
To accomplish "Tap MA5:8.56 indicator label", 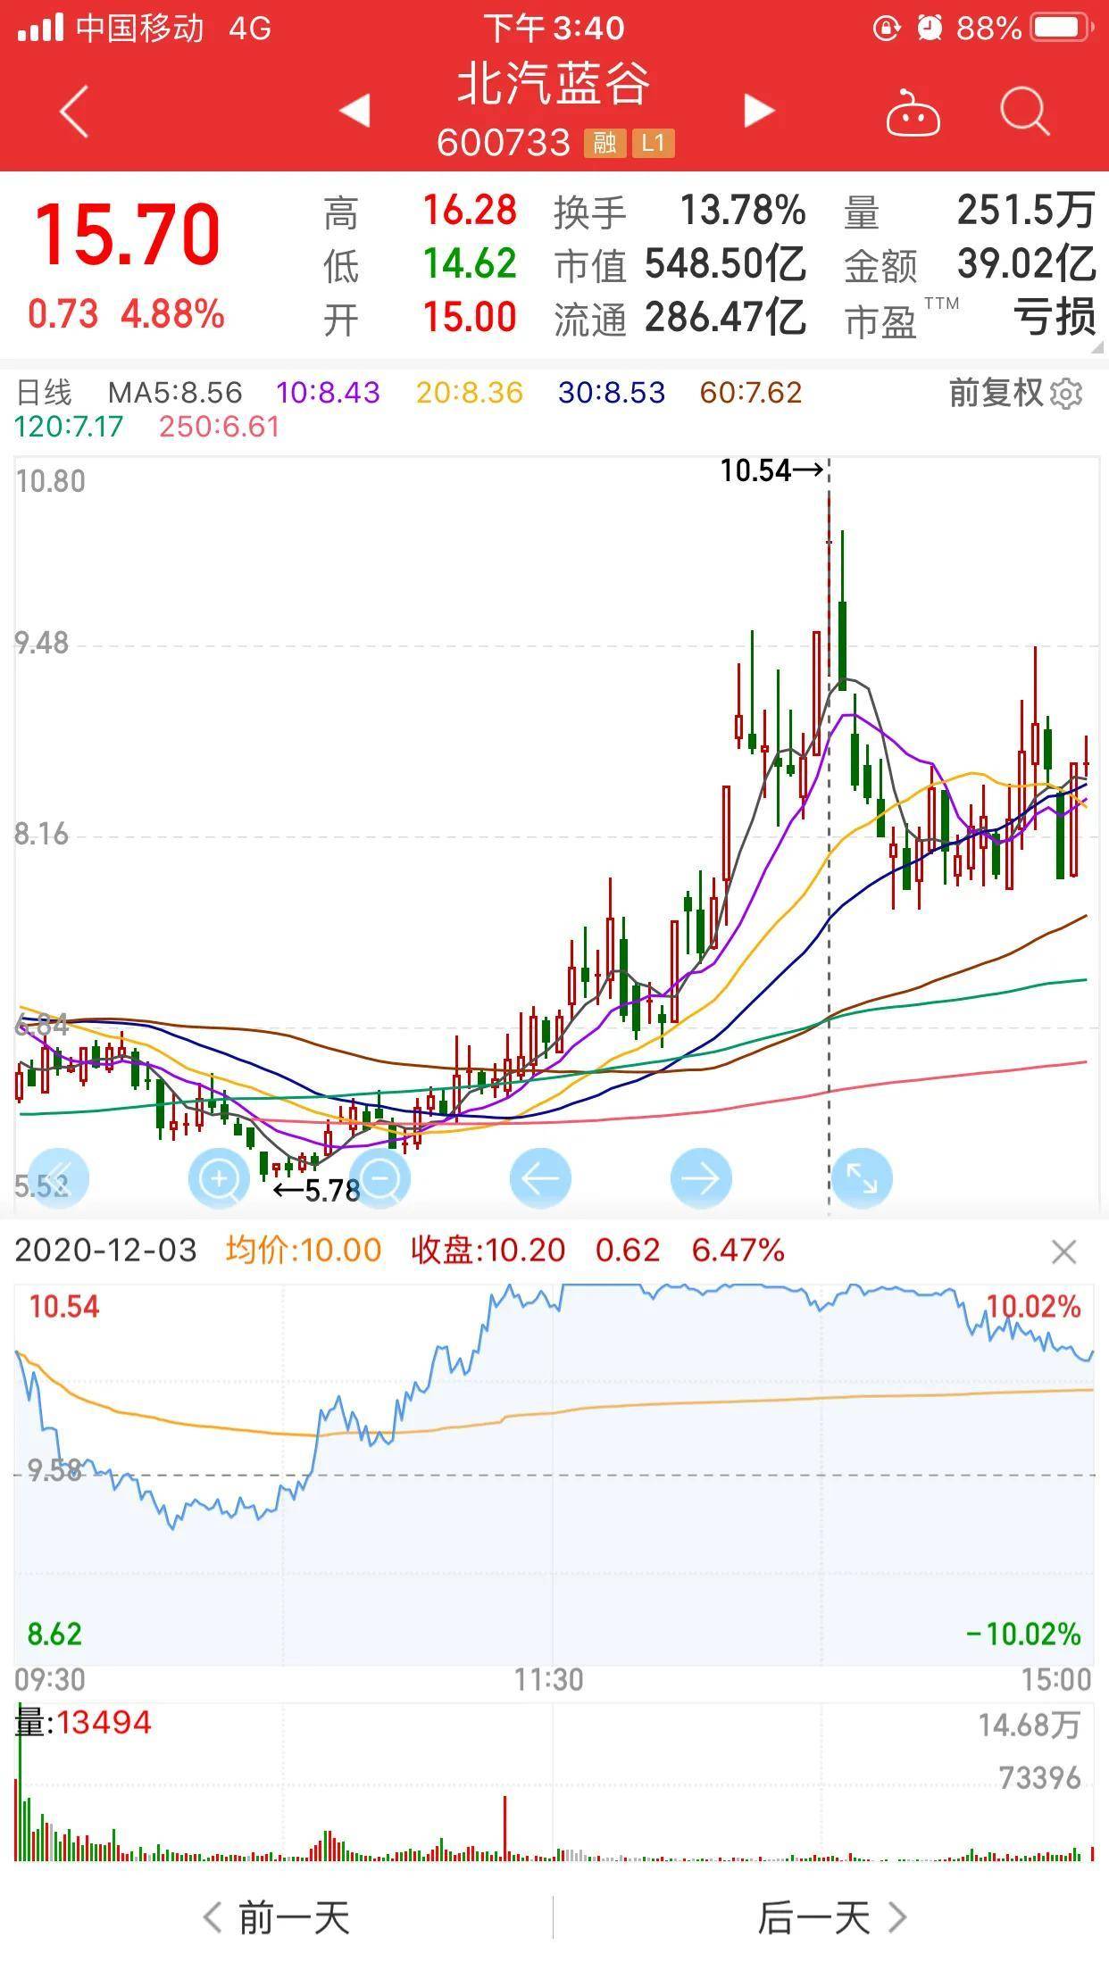I will pyautogui.click(x=175, y=393).
